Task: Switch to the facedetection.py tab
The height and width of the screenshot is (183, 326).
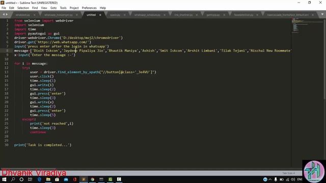Action: (243, 15)
